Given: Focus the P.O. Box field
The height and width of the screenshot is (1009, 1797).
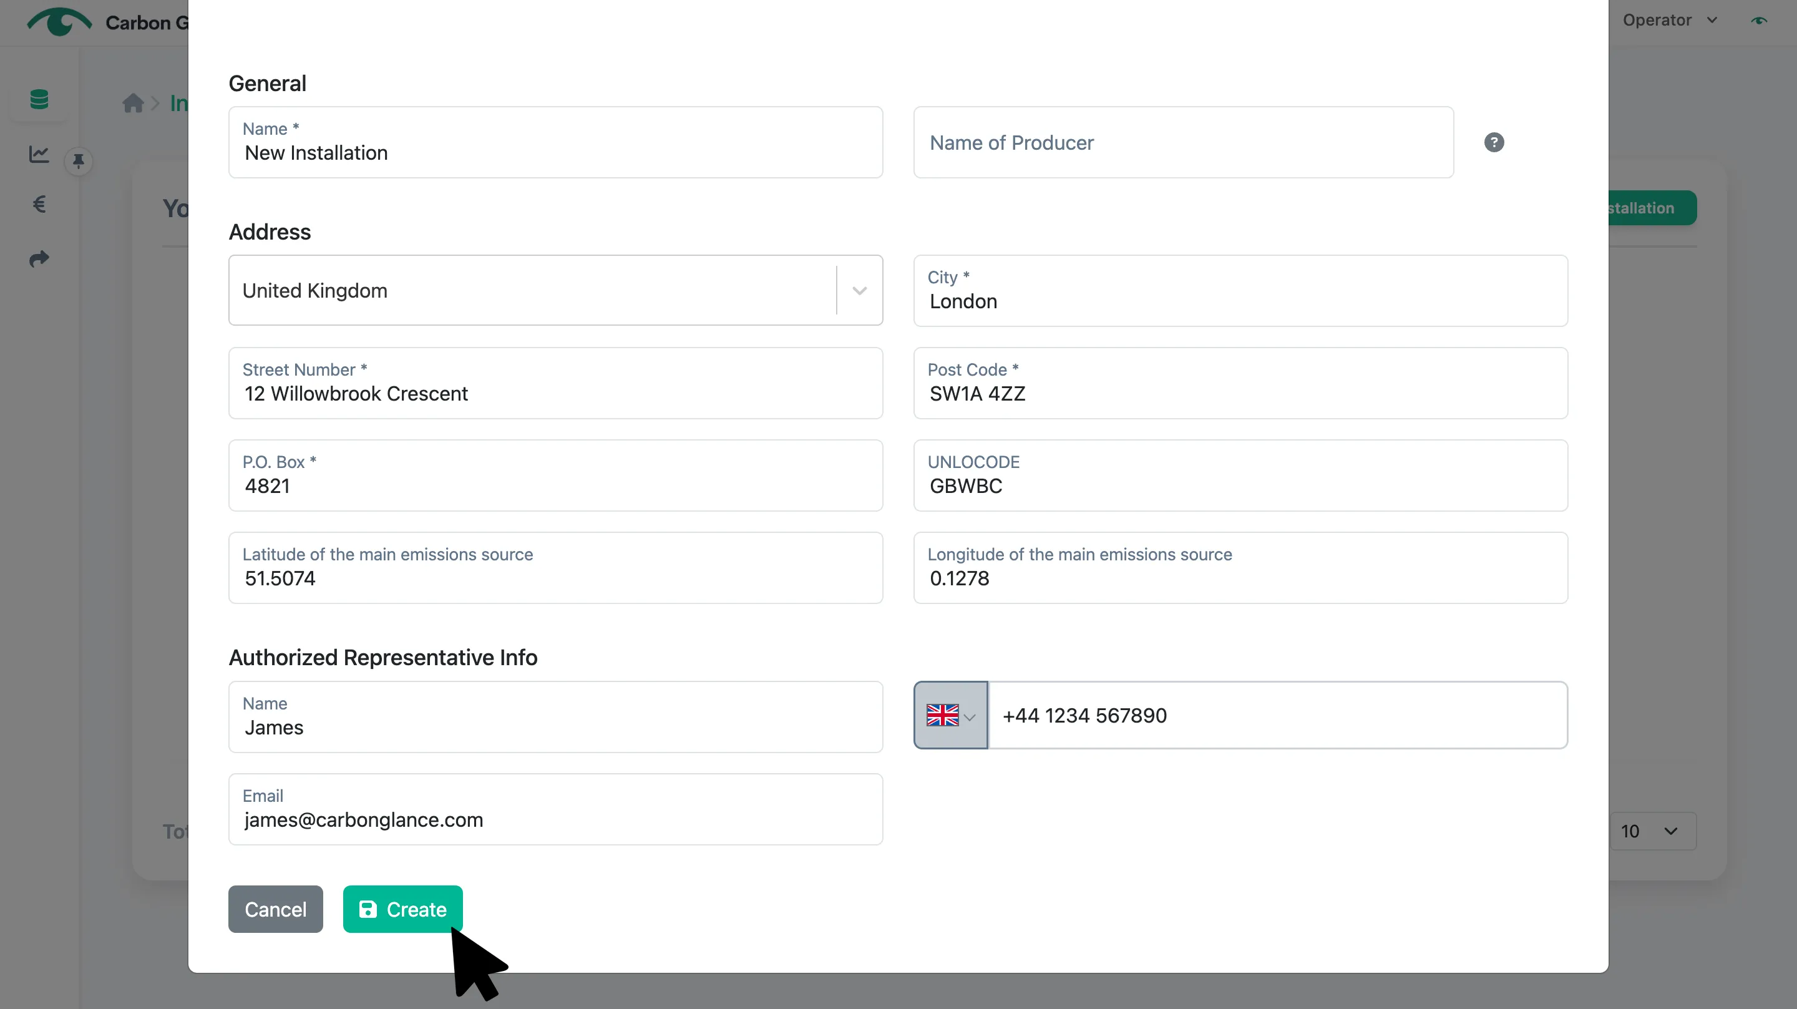Looking at the screenshot, I should [555, 475].
